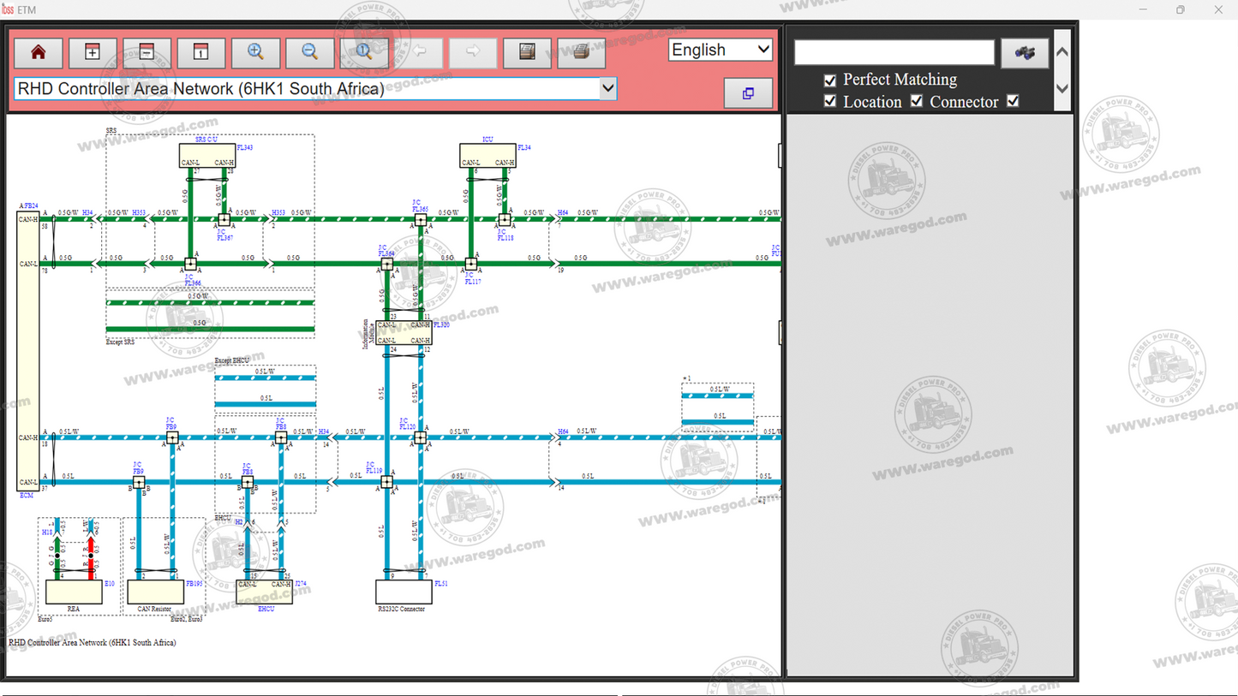Click the RS232C Connector component box
This screenshot has height=696, width=1238.
click(404, 592)
